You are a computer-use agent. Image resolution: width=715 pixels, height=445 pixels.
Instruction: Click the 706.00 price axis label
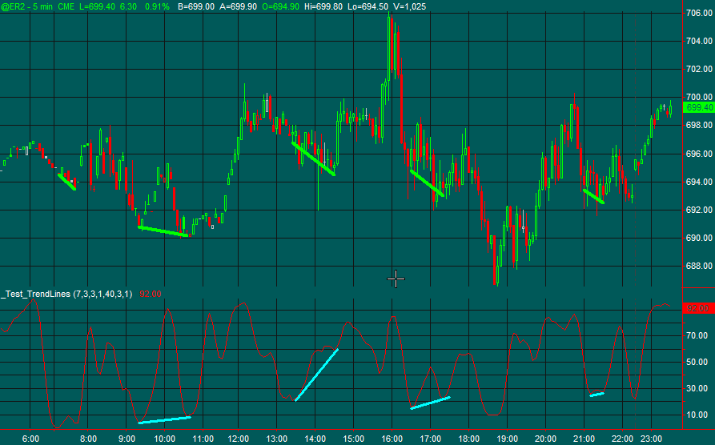(x=699, y=14)
